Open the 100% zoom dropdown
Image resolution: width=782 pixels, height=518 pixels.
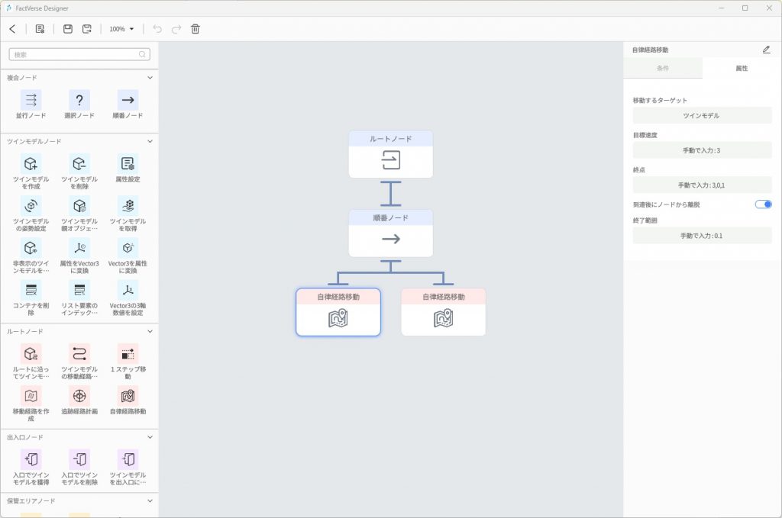tap(121, 29)
